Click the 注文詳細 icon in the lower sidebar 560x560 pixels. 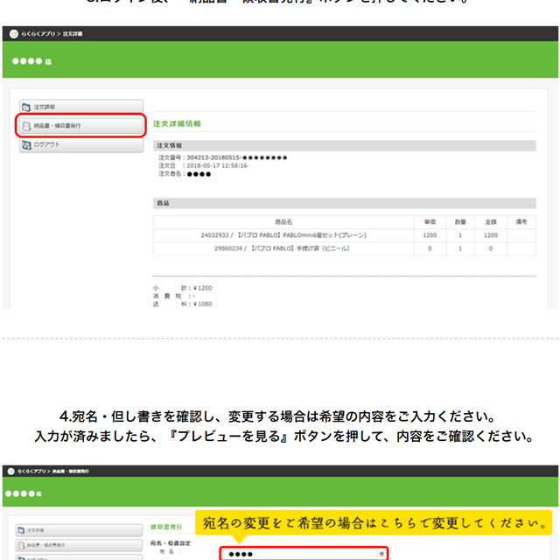click(x=21, y=530)
